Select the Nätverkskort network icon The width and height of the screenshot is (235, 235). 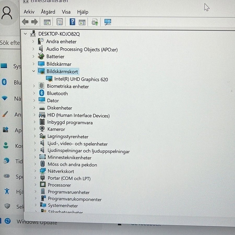click(x=43, y=171)
